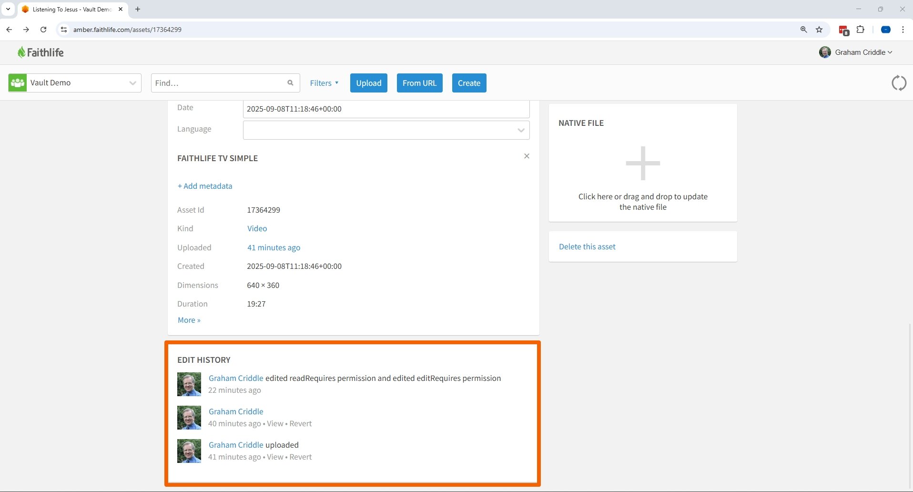Click Graham Criddle link in 40 minutes ago entry

pyautogui.click(x=236, y=411)
